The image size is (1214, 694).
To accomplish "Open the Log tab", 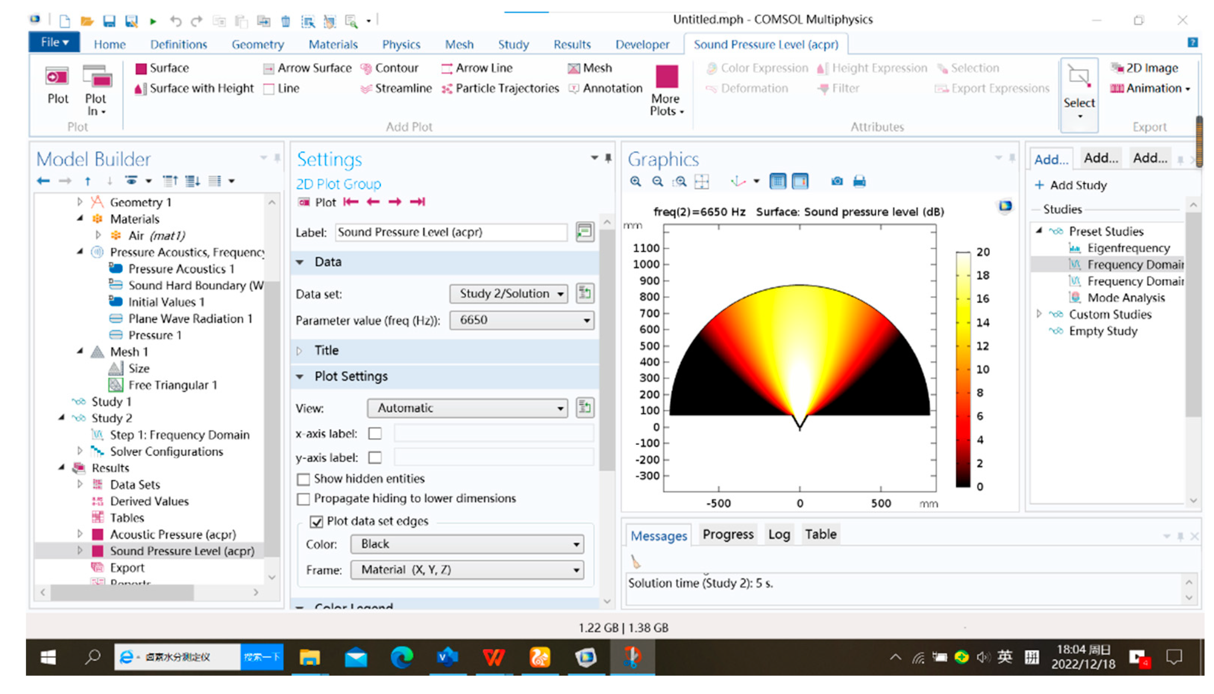I will tap(778, 534).
